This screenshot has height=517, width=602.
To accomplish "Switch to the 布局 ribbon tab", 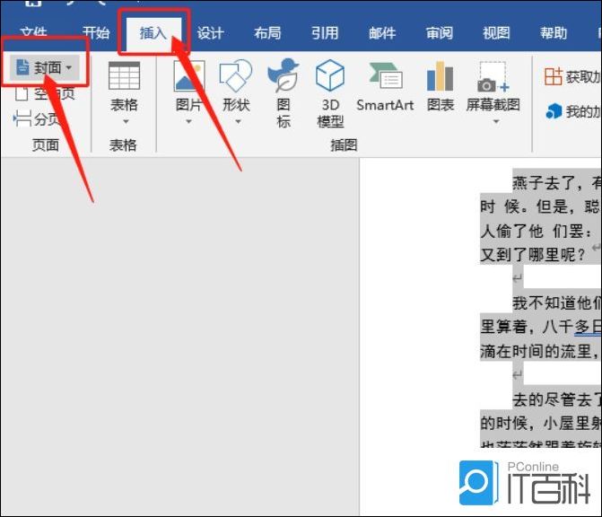I will 267,33.
